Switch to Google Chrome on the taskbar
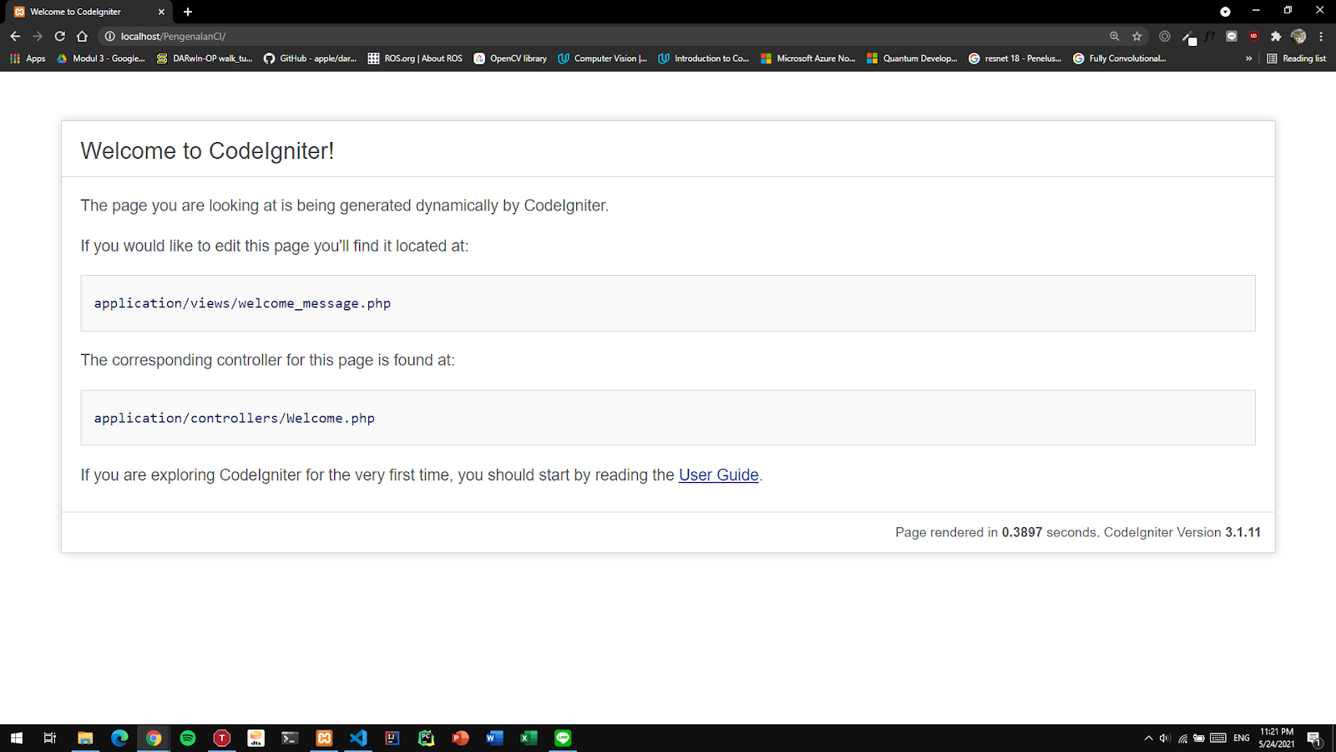The image size is (1336, 752). [154, 738]
